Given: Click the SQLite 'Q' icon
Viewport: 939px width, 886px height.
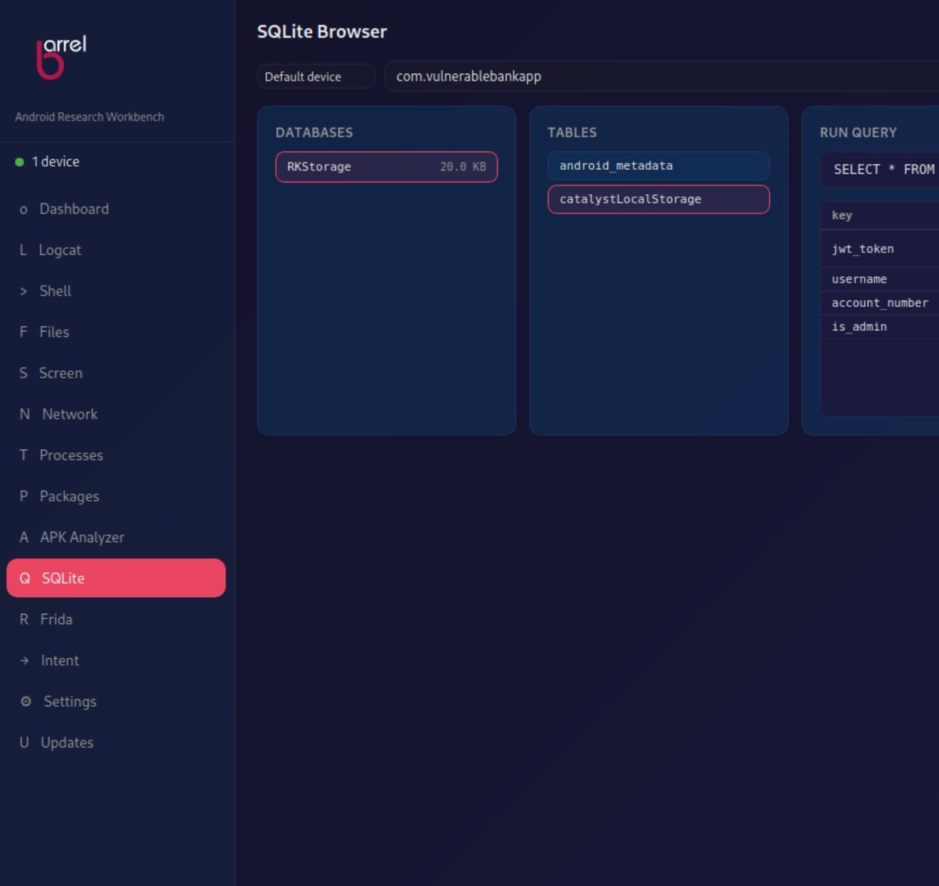Looking at the screenshot, I should click(25, 578).
